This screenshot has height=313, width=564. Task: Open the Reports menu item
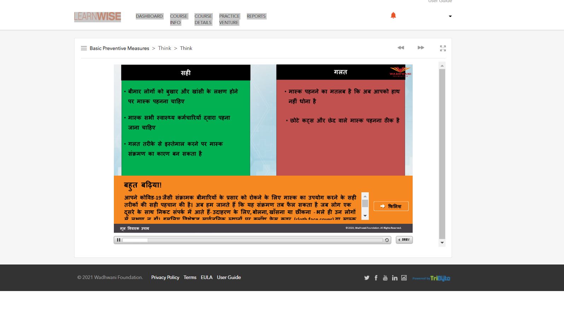[x=256, y=16]
